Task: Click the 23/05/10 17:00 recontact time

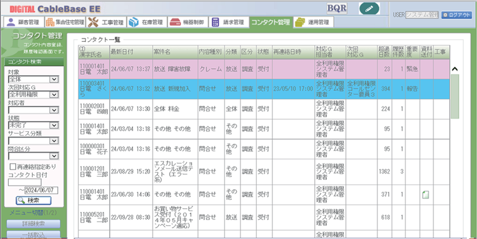Action: coord(293,89)
